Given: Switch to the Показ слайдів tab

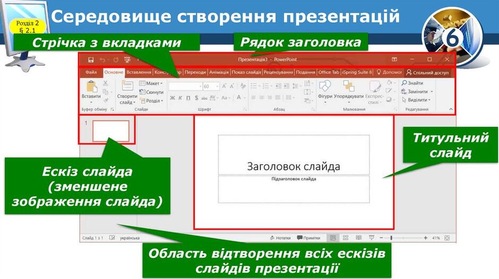Looking at the screenshot, I should (246, 73).
